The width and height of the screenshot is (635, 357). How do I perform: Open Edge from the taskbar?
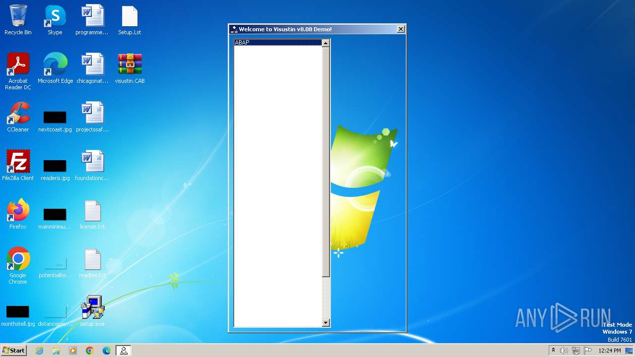coord(107,351)
